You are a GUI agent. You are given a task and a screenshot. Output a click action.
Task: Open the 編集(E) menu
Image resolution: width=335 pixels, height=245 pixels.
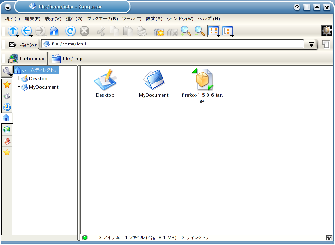33,19
